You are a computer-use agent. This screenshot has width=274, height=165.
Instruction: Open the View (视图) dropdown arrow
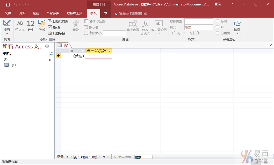pyautogui.click(x=7, y=34)
